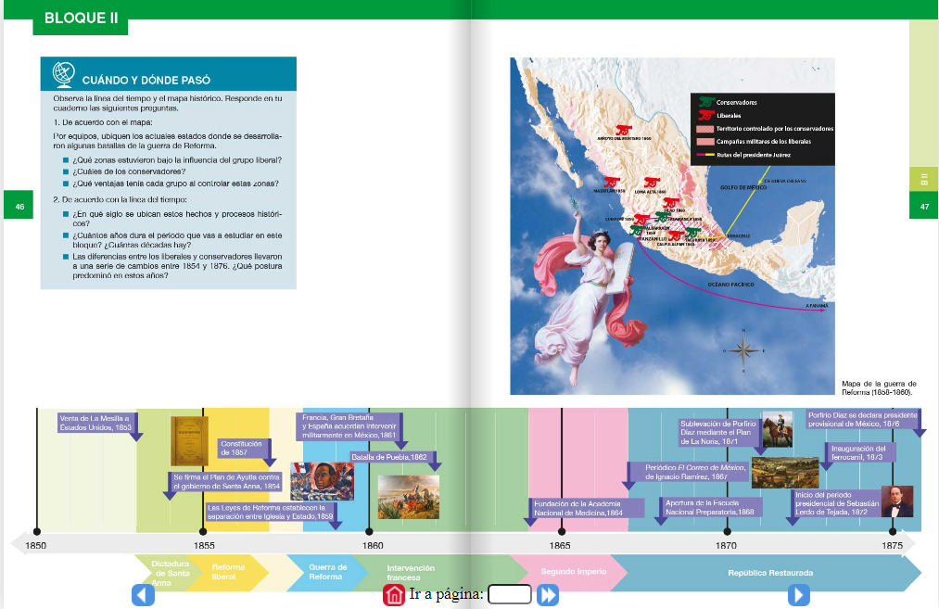The height and width of the screenshot is (609, 939).
Task: Click the railway landscape painting image
Action: tap(785, 473)
